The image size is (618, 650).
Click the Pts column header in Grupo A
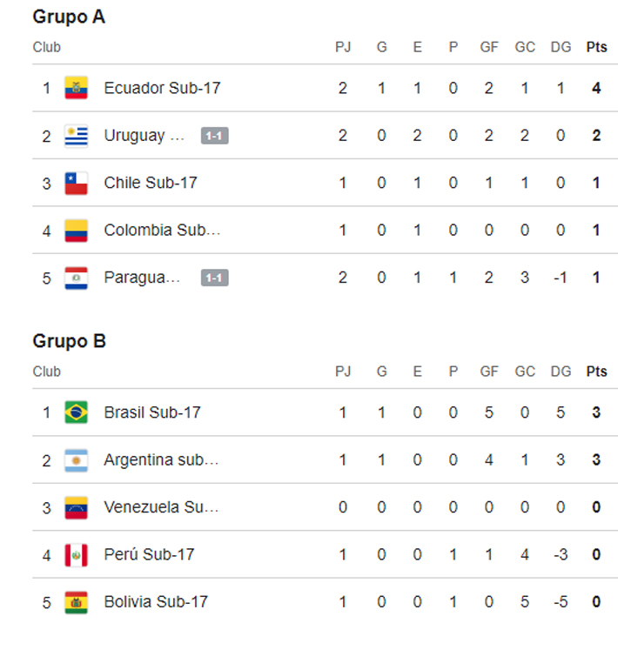(596, 48)
